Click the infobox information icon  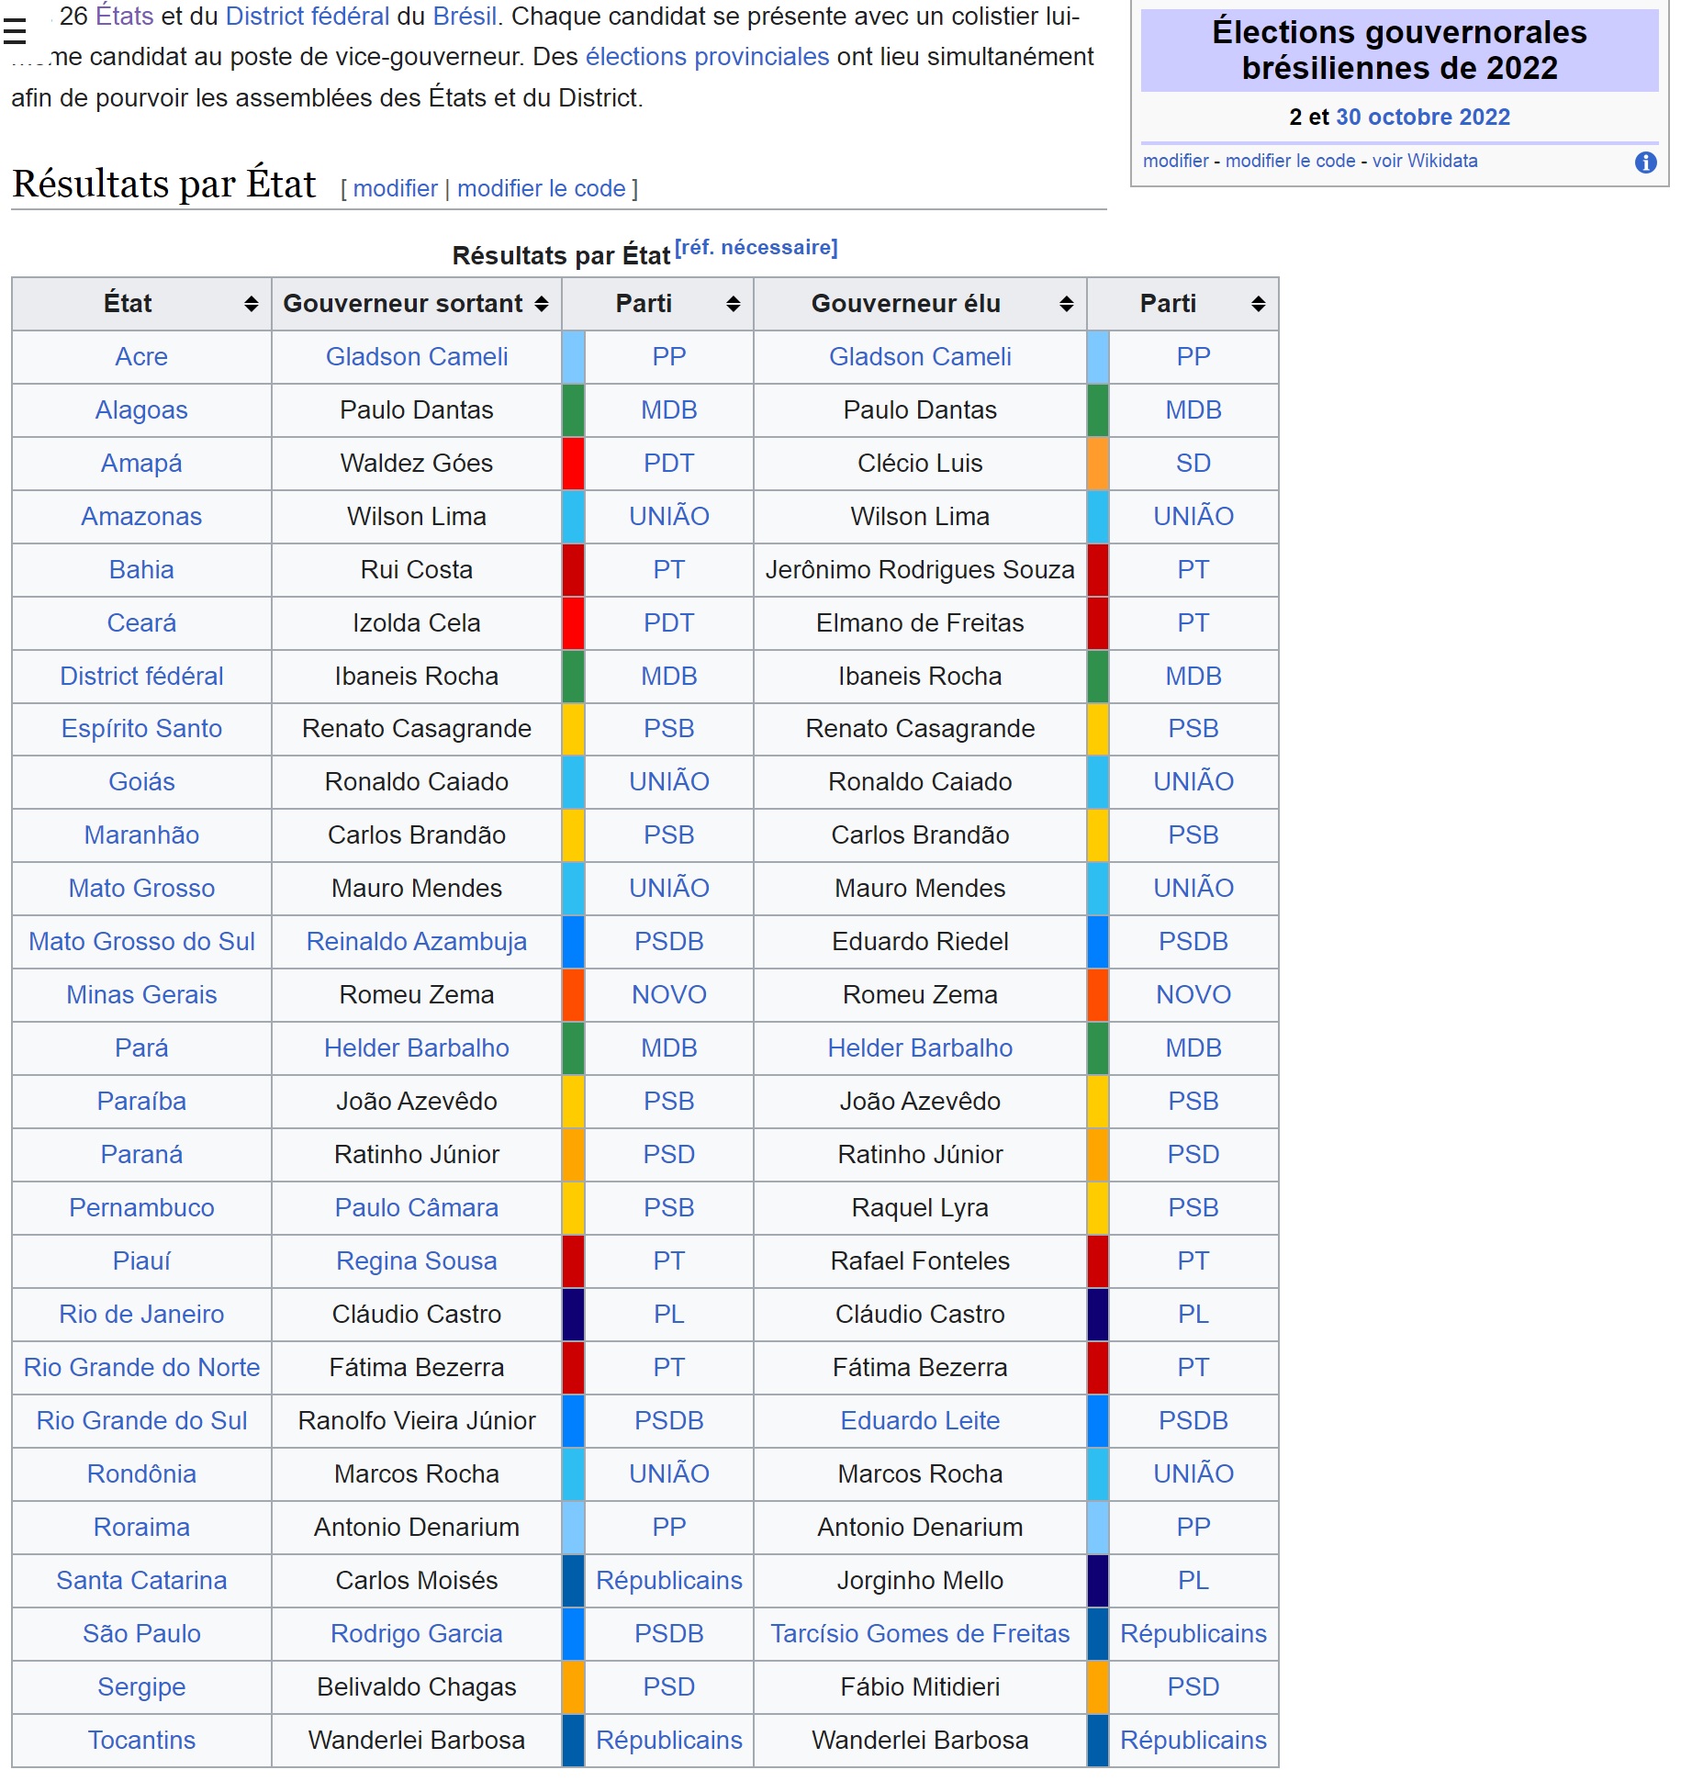pyautogui.click(x=1645, y=162)
